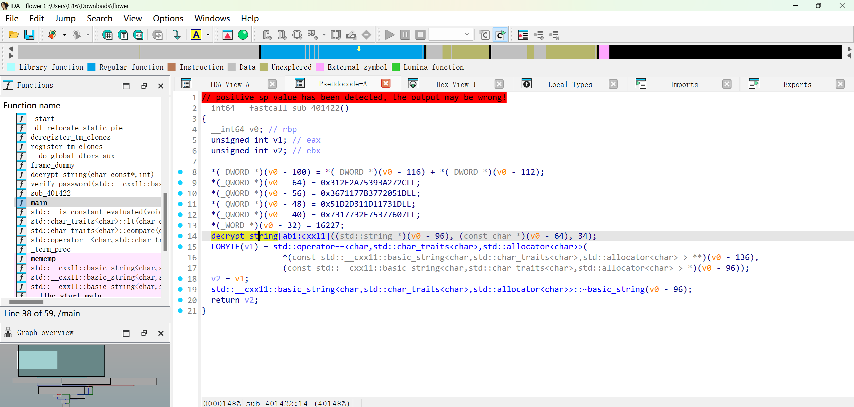Undock the Functions window
Viewport: 854px width, 407px height.
(x=144, y=86)
